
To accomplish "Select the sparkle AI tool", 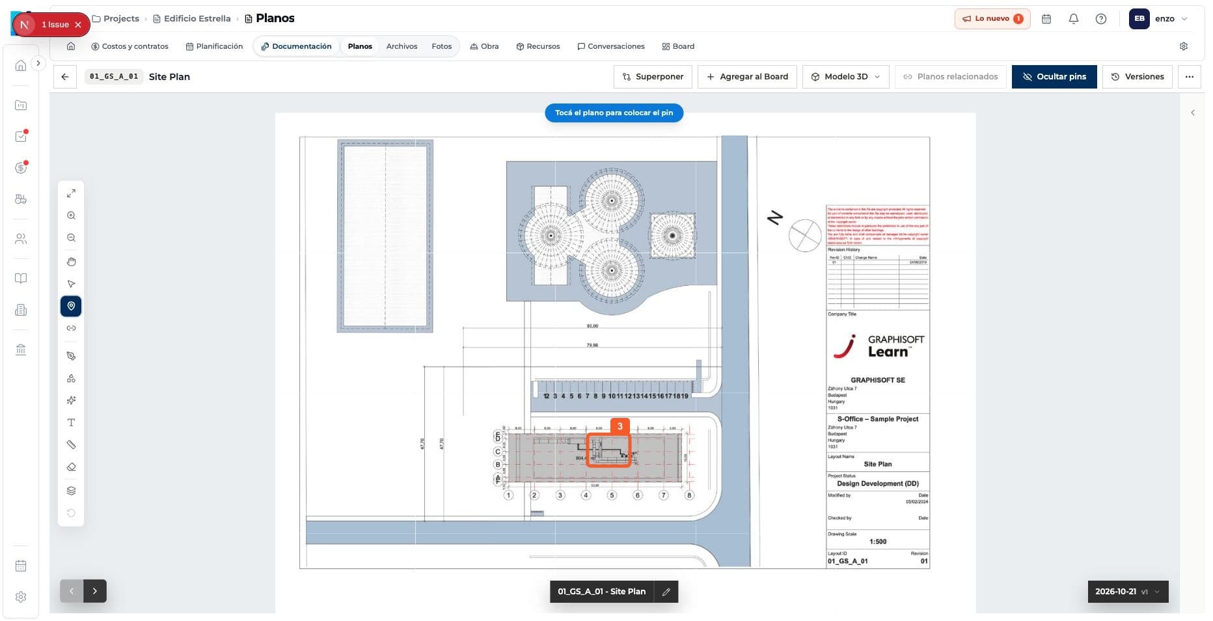I will point(71,400).
